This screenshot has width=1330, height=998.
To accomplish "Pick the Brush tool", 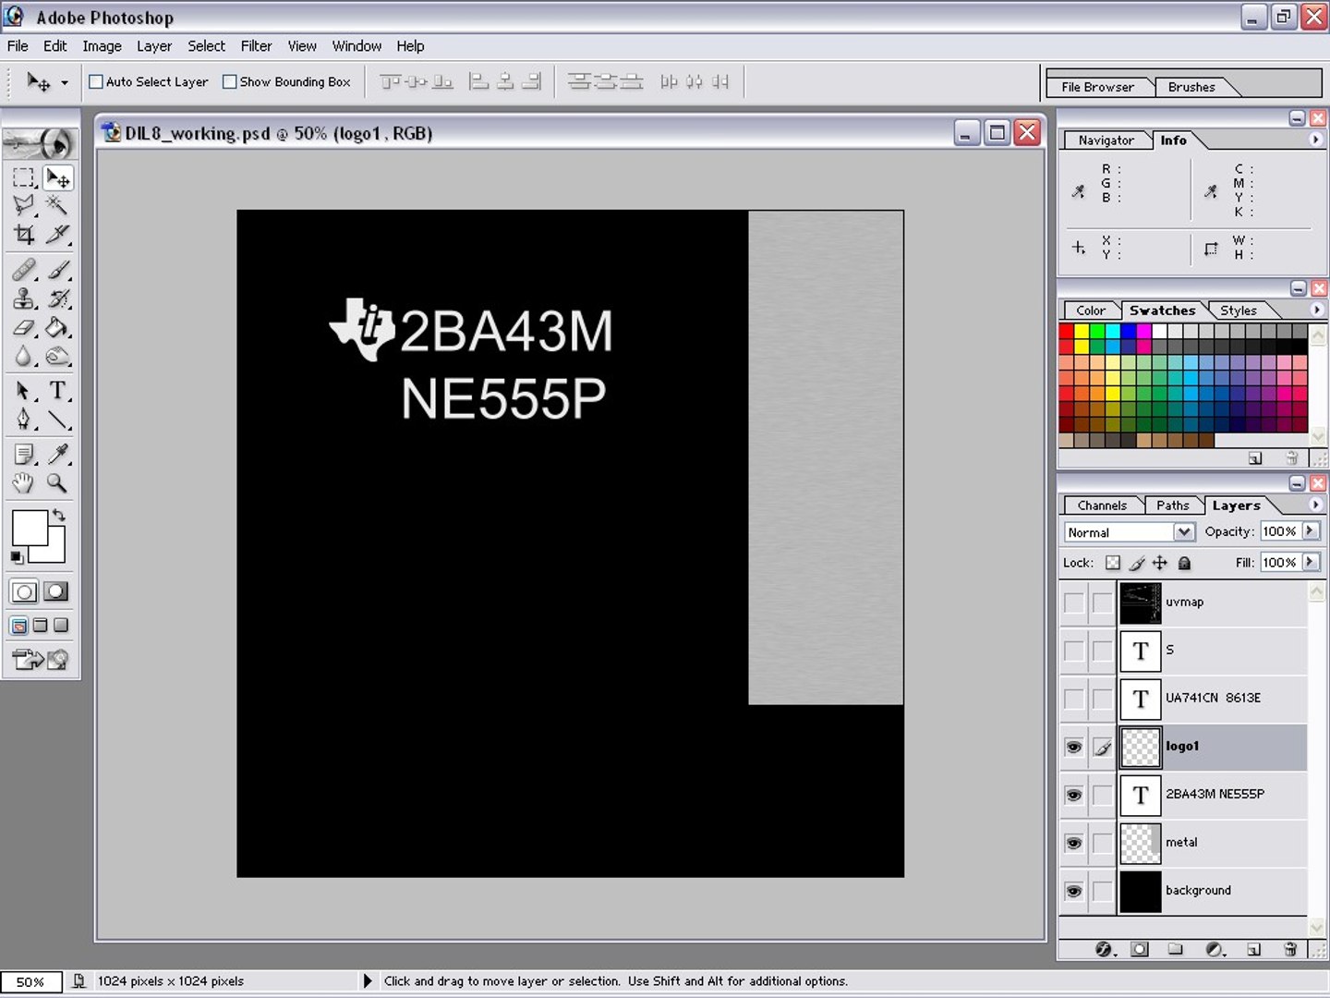I will coord(57,270).
